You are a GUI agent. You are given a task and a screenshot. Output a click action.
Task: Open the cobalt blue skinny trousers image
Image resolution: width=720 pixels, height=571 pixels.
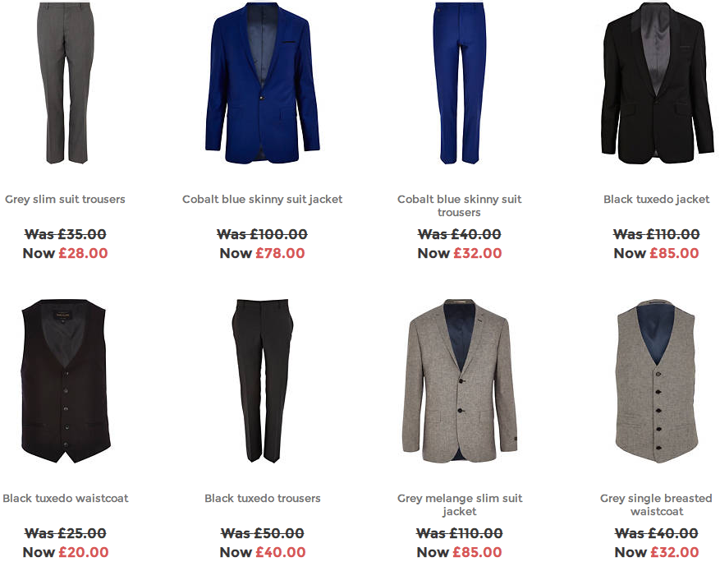459,83
